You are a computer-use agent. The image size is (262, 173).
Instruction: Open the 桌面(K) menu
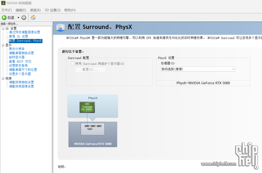coord(35,10)
